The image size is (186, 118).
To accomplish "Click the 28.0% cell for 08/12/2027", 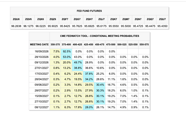I will [x=88, y=107].
